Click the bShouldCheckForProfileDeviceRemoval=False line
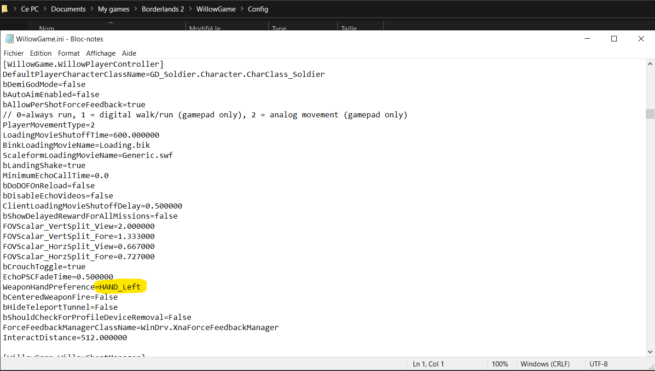 97,317
